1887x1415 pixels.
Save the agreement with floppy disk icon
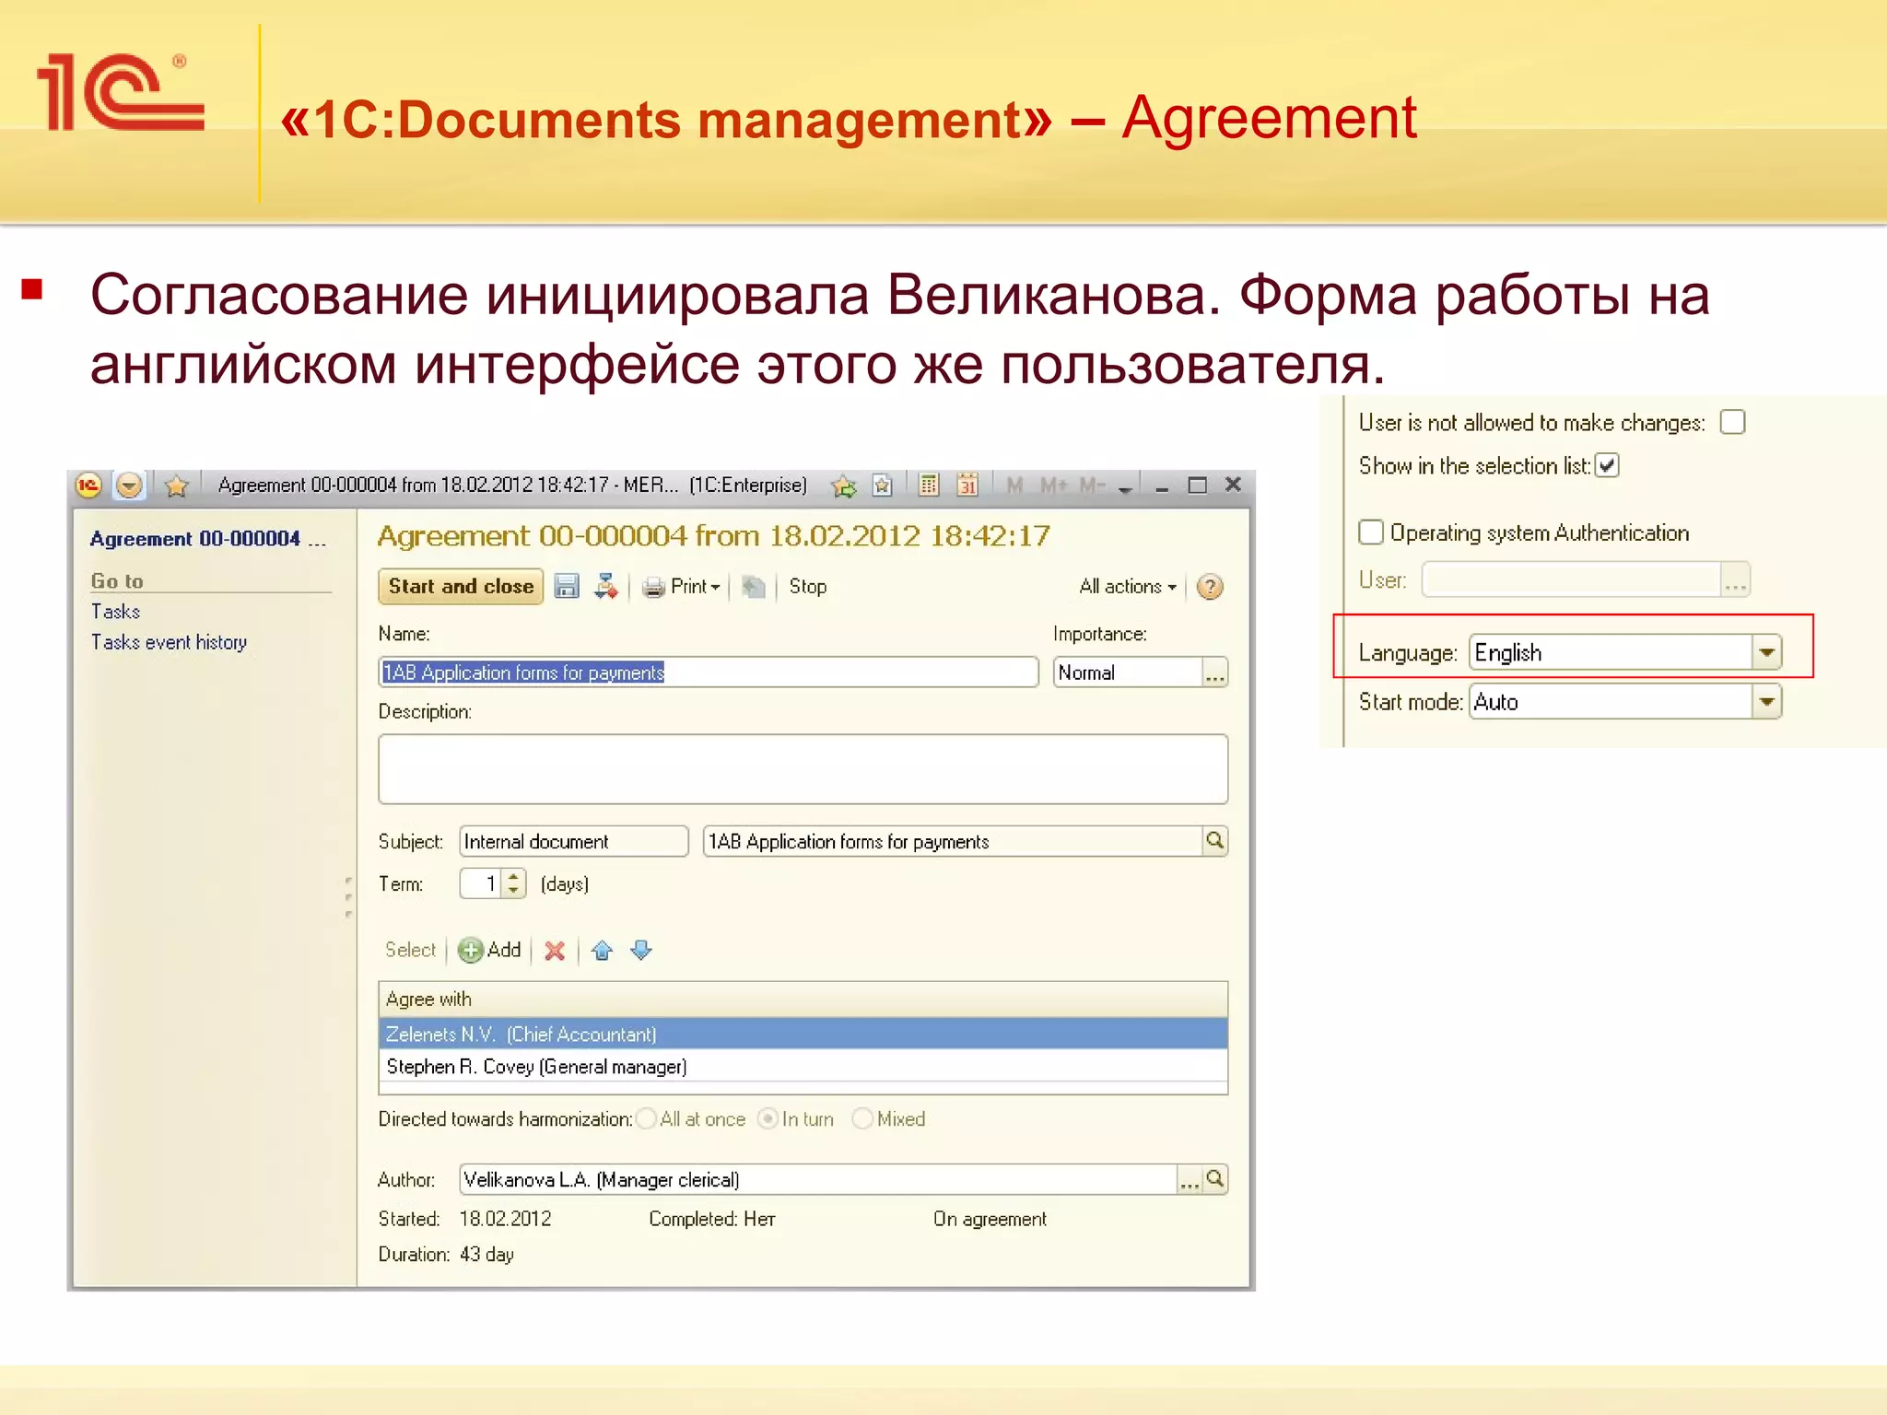567,587
